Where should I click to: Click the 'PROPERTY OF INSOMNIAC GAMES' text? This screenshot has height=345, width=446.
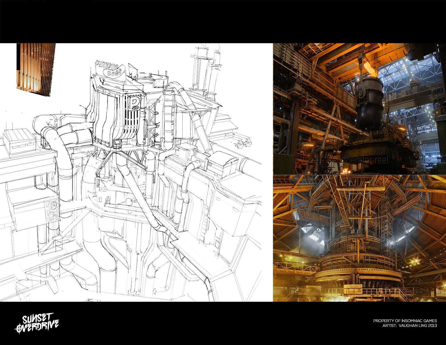[405, 321]
